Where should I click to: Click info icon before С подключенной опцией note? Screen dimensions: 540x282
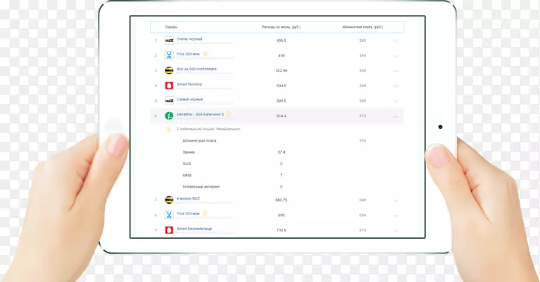(169, 128)
